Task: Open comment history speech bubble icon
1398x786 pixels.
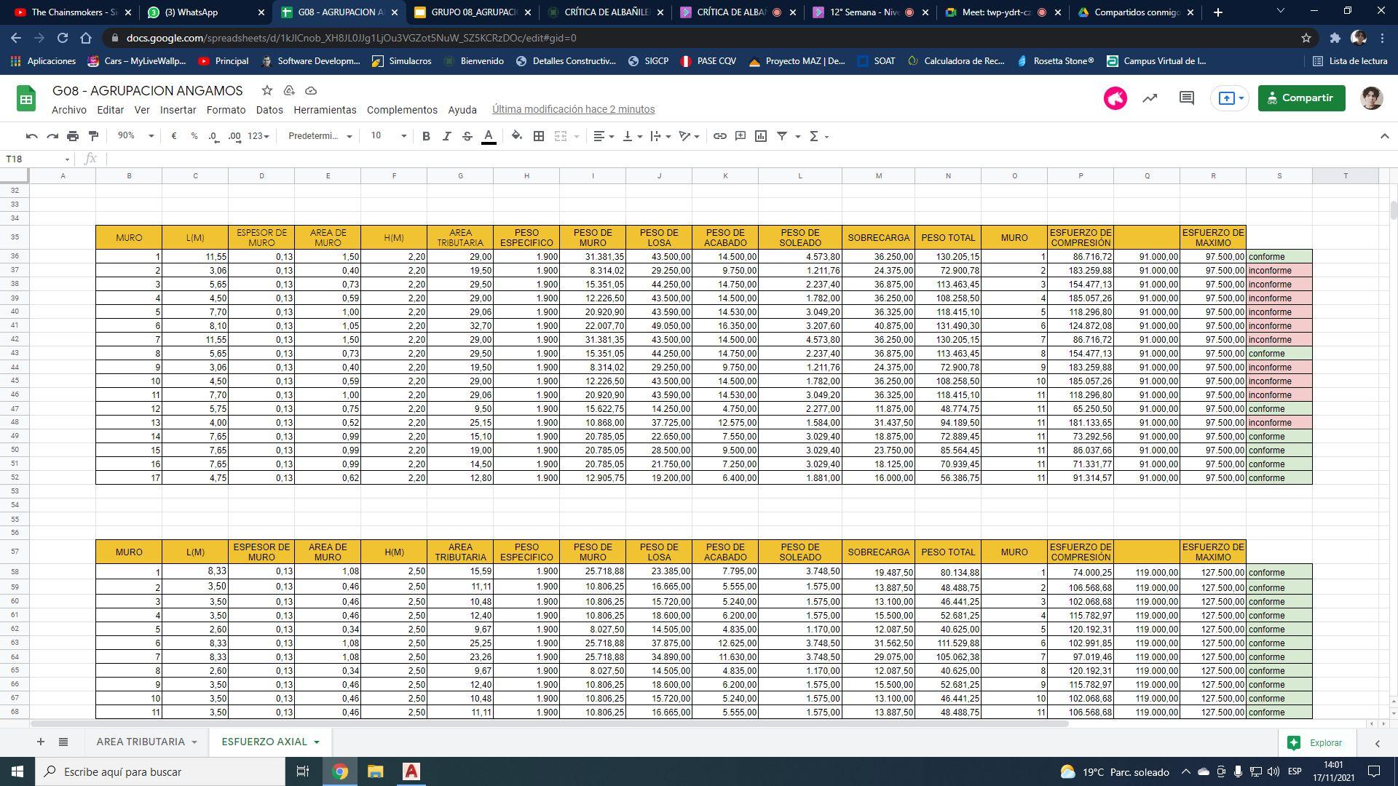Action: click(x=1186, y=98)
